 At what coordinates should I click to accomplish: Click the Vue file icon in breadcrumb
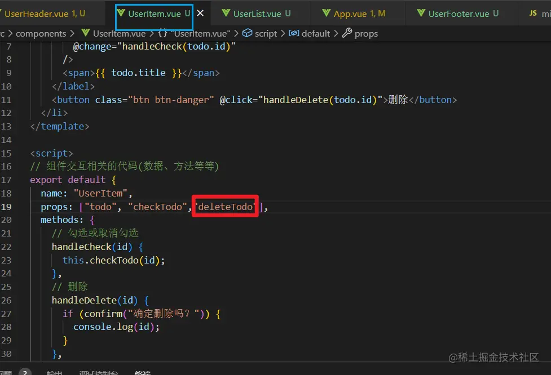pyautogui.click(x=85, y=33)
